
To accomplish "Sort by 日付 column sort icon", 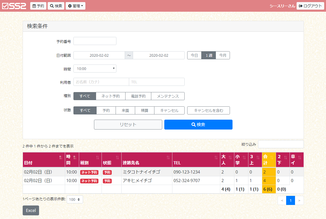I will (61, 157).
